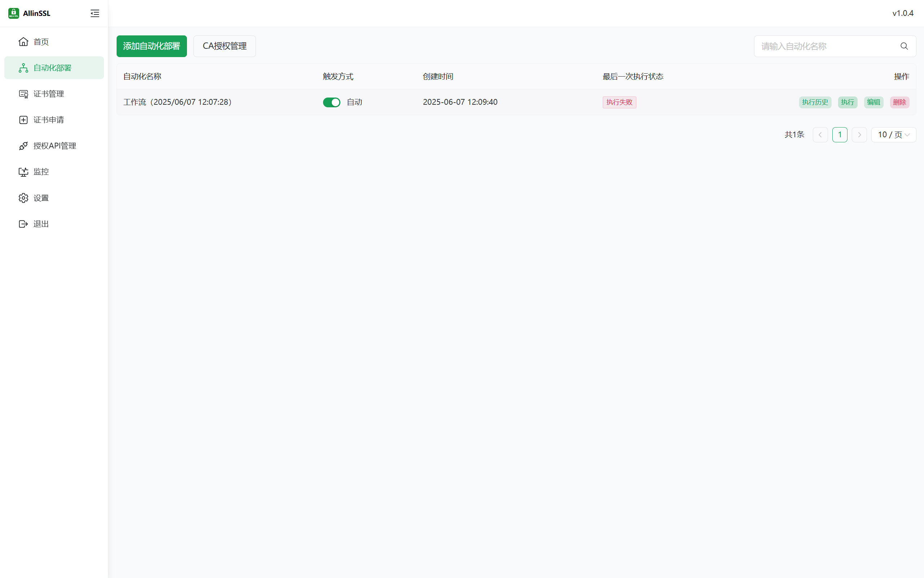Choose 退出 to log out

[x=54, y=224]
